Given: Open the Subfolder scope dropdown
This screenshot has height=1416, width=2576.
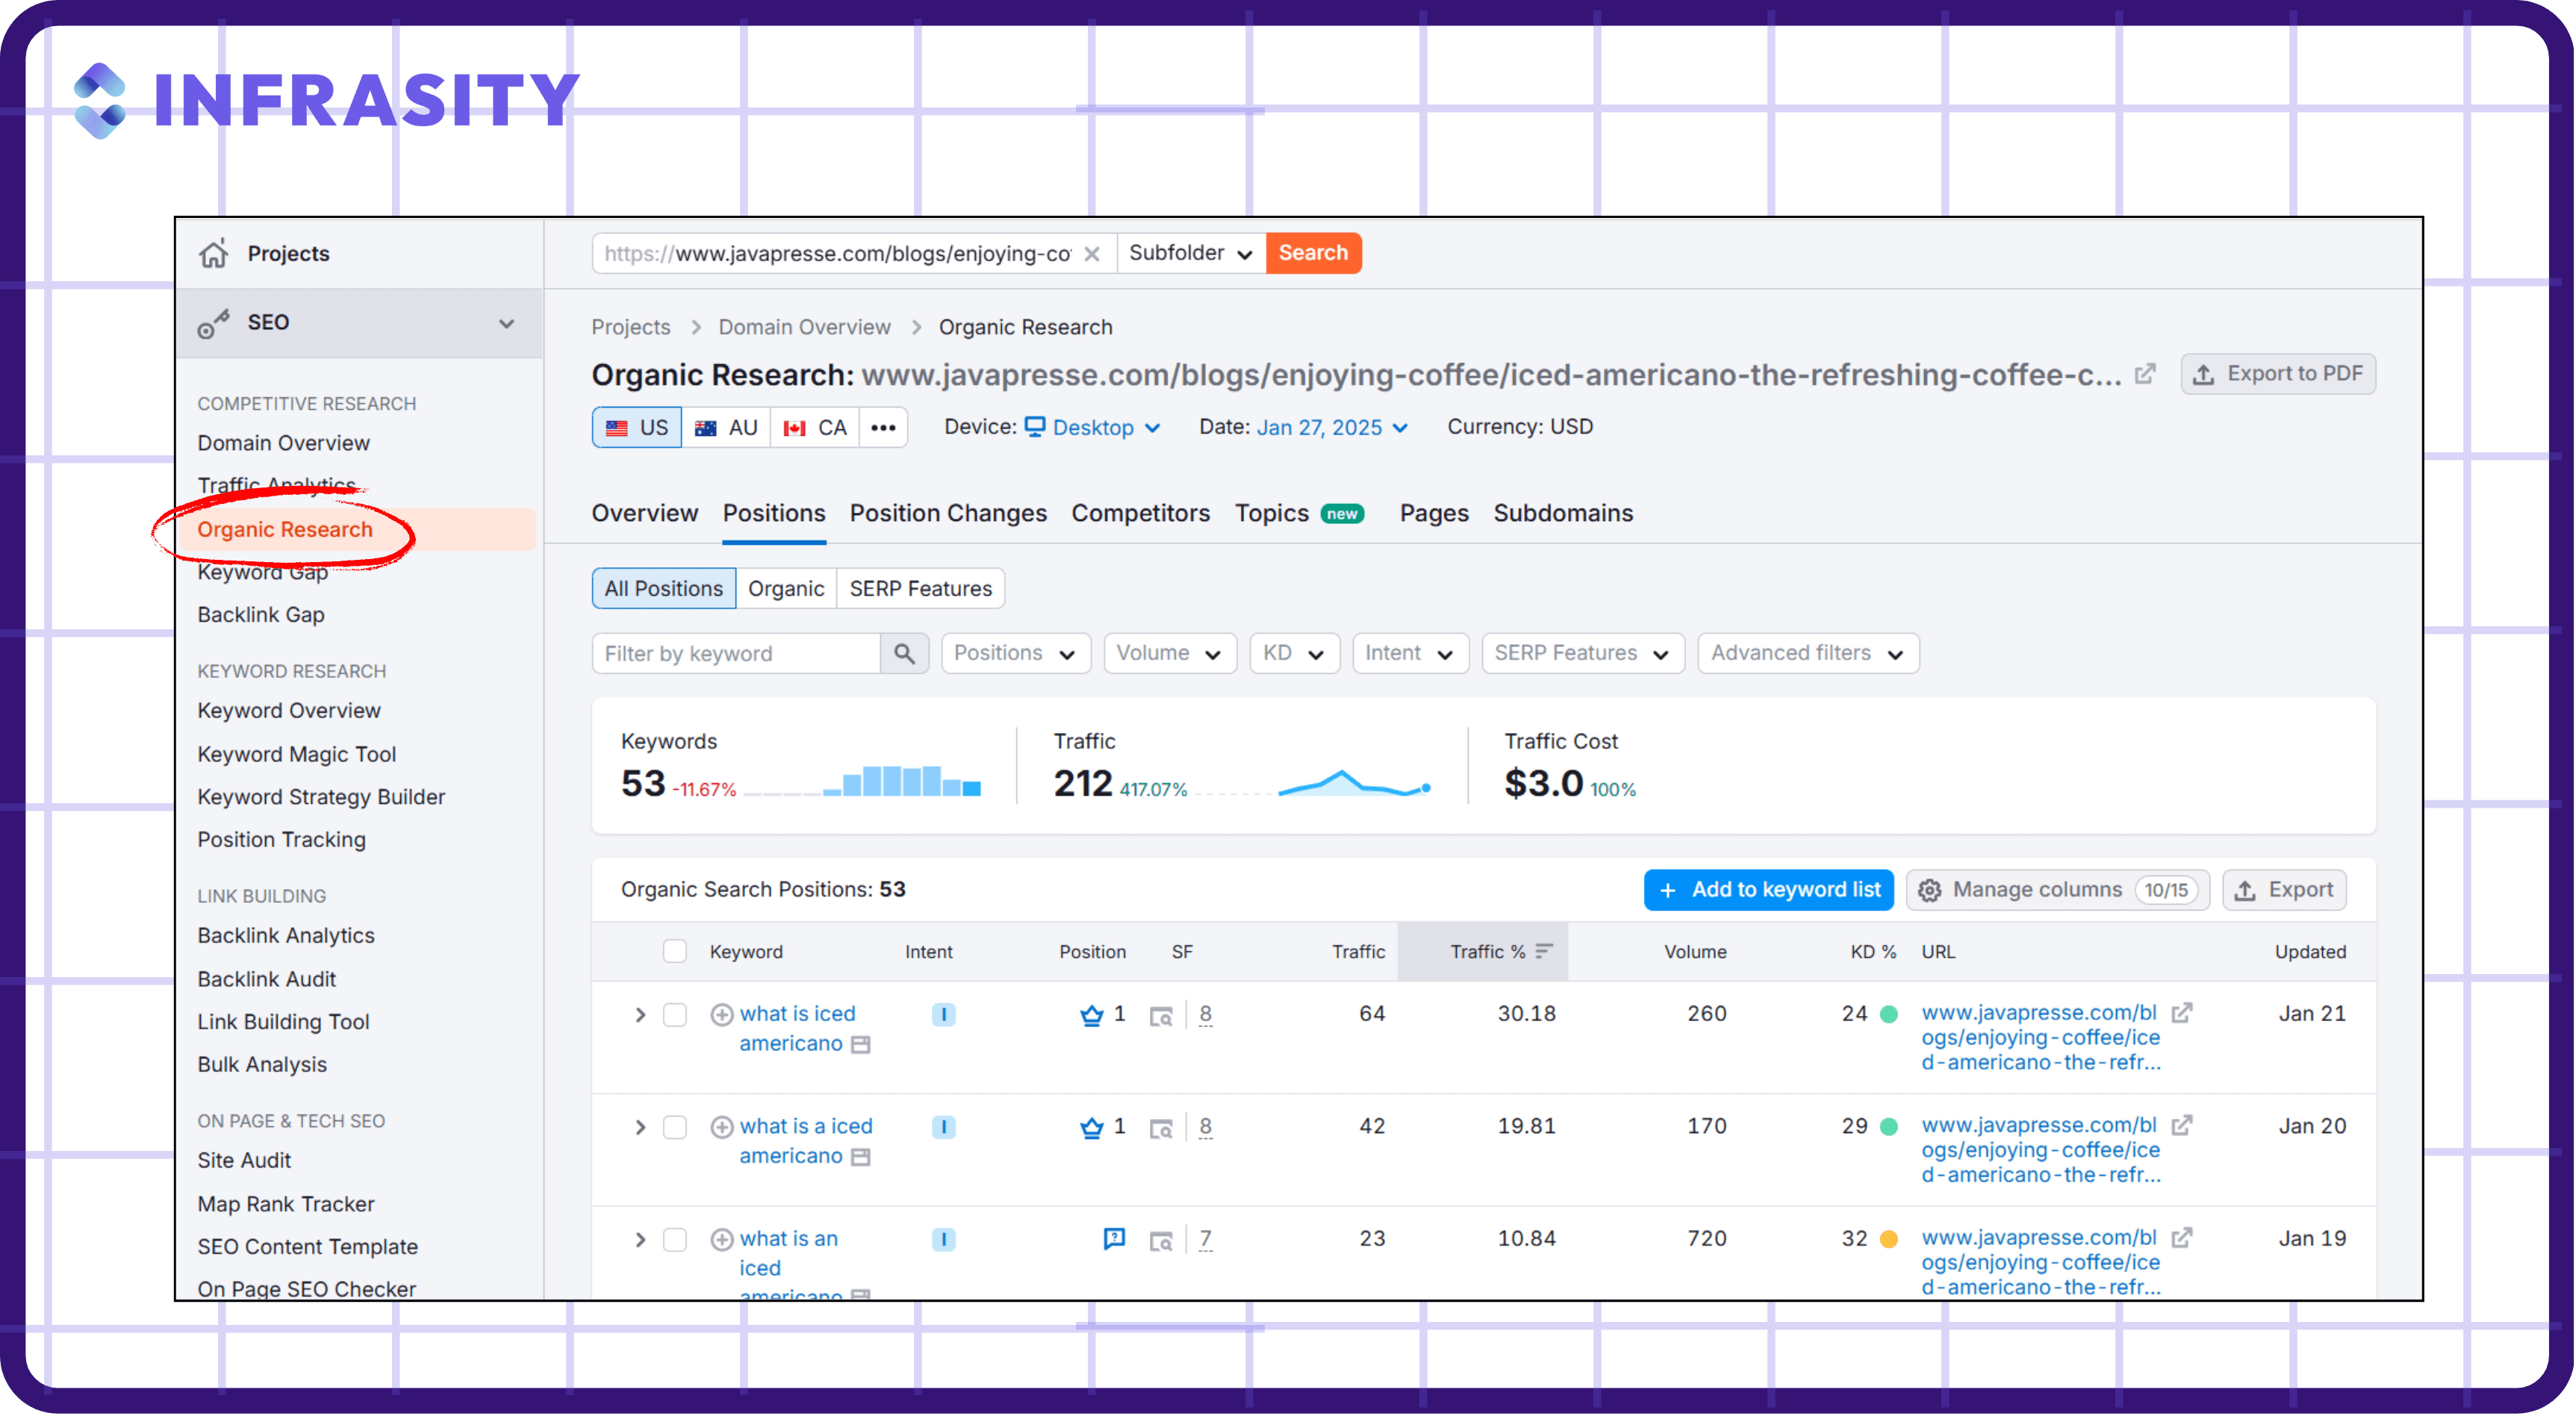Looking at the screenshot, I should 1191,254.
